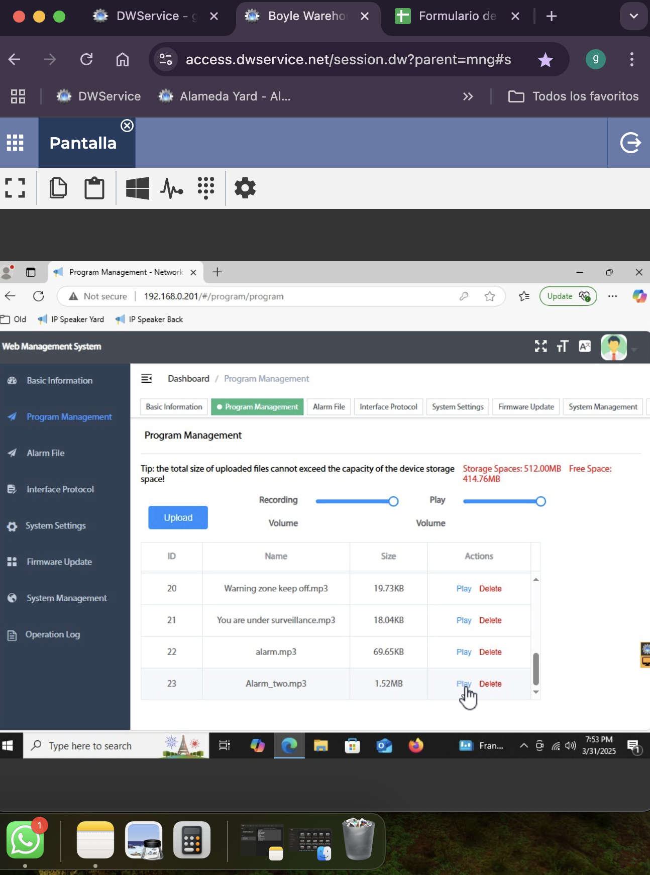Collapse the sidebar with hamburger icon

[x=146, y=378]
